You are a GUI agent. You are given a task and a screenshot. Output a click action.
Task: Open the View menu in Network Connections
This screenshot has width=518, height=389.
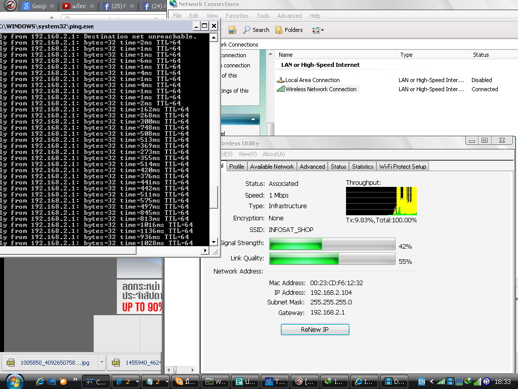[x=212, y=16]
